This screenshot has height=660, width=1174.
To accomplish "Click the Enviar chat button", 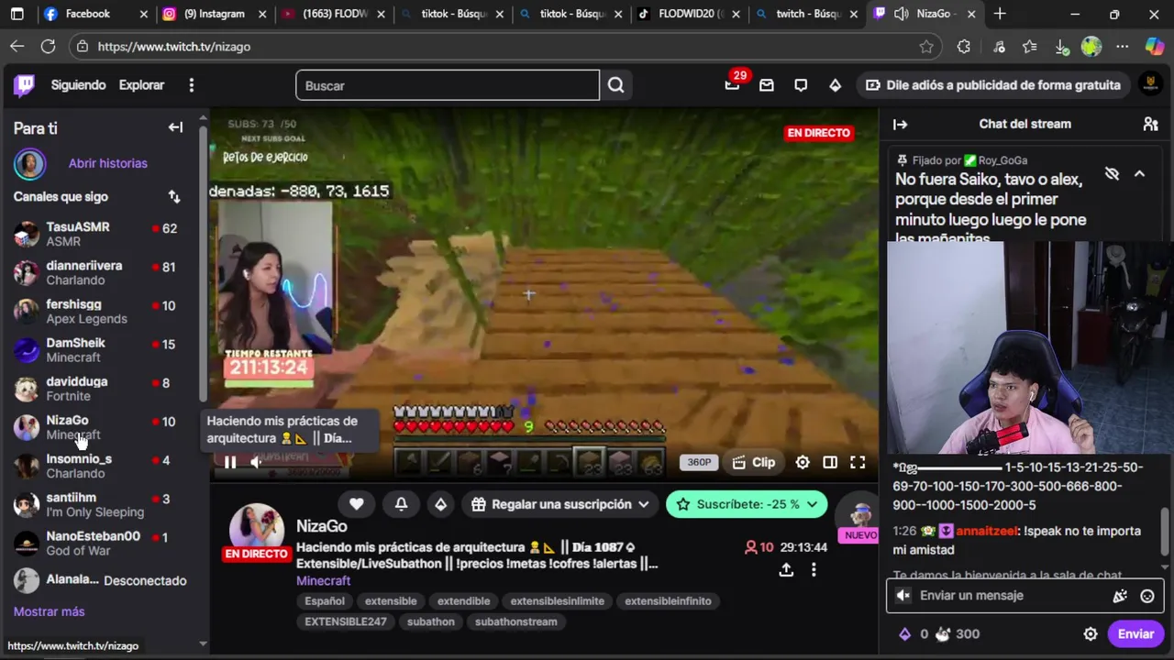I will (1135, 633).
